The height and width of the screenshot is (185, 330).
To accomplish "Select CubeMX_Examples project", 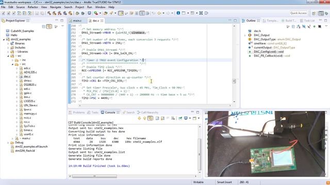I will (22, 31).
